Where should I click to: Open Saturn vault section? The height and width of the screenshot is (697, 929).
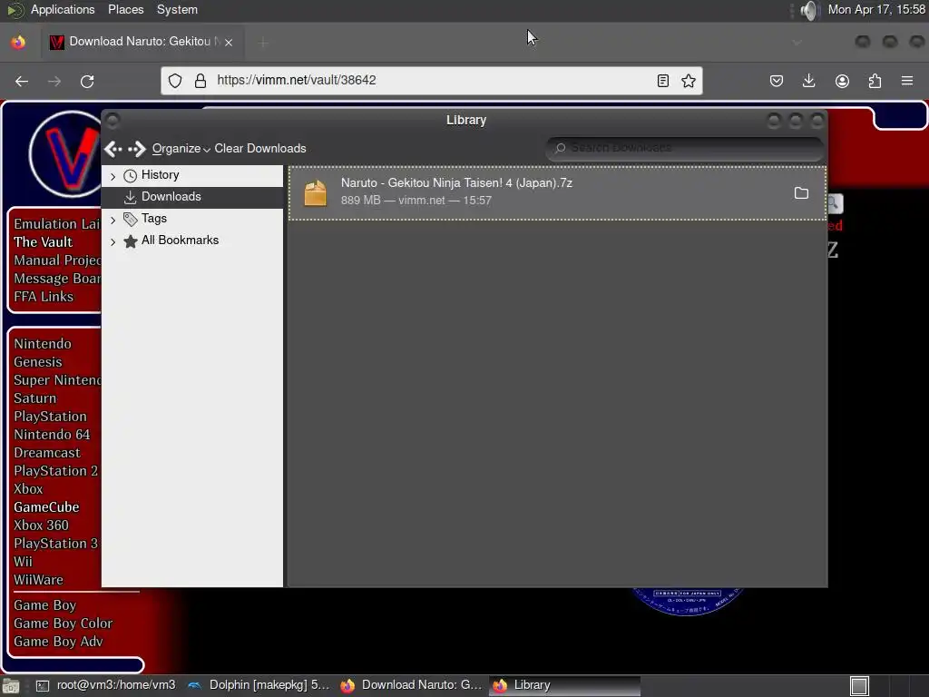[35, 398]
